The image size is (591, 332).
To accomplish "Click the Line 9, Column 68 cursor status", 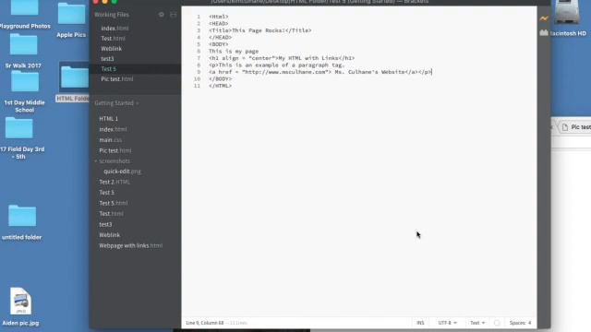I will tap(205, 323).
